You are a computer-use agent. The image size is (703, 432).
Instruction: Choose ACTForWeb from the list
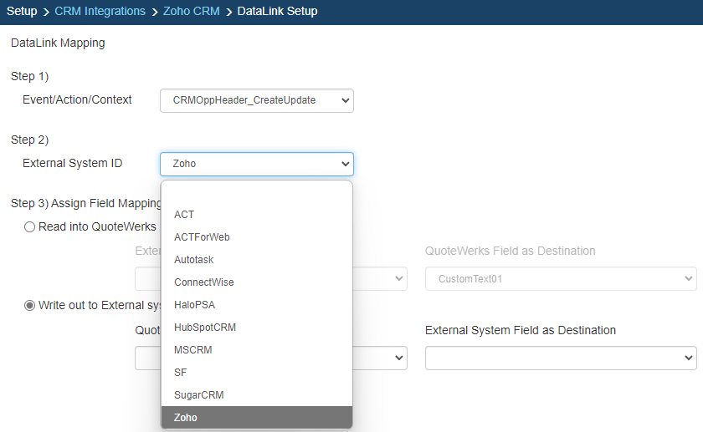(x=202, y=237)
